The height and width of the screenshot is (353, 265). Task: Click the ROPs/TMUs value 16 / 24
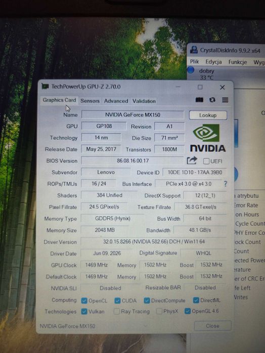pyautogui.click(x=99, y=183)
